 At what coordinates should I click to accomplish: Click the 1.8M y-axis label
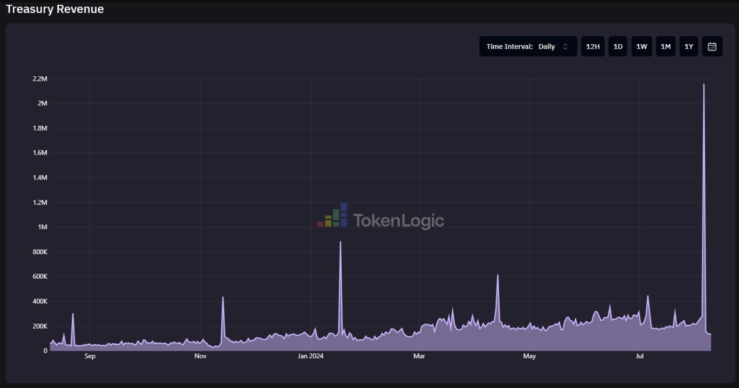tap(40, 128)
